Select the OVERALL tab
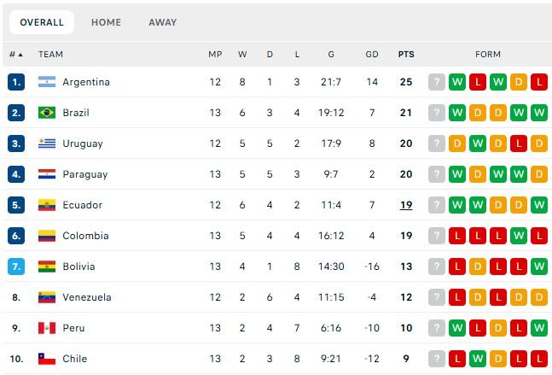552x375 pixels. tap(42, 22)
